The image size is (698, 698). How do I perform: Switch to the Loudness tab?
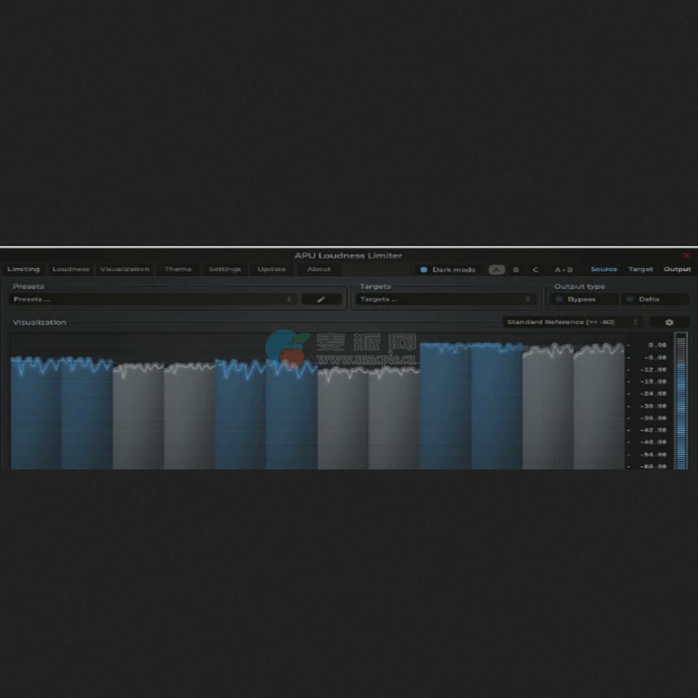tap(70, 269)
